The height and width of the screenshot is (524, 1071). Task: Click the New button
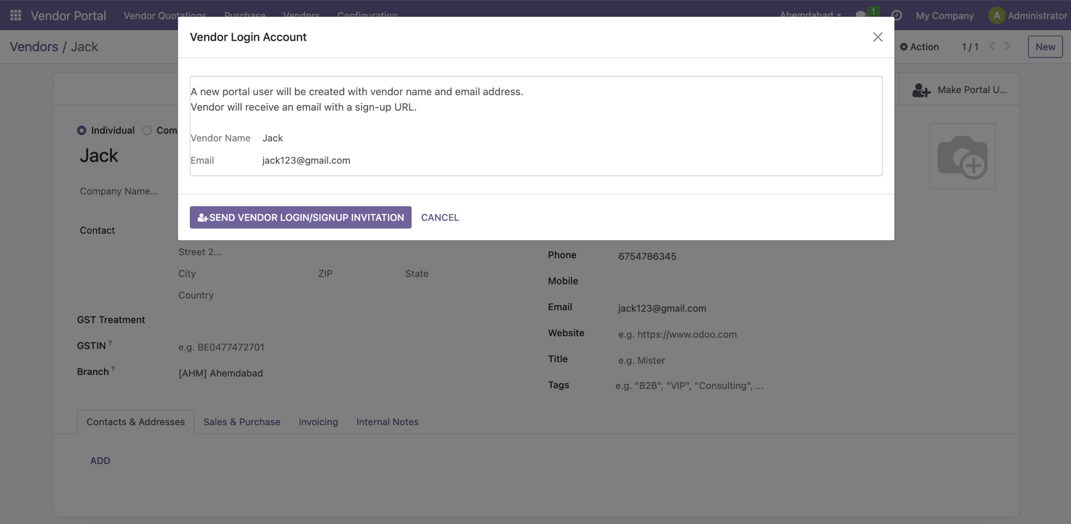[x=1045, y=47]
